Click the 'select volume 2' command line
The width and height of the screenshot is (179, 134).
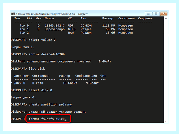33,40
